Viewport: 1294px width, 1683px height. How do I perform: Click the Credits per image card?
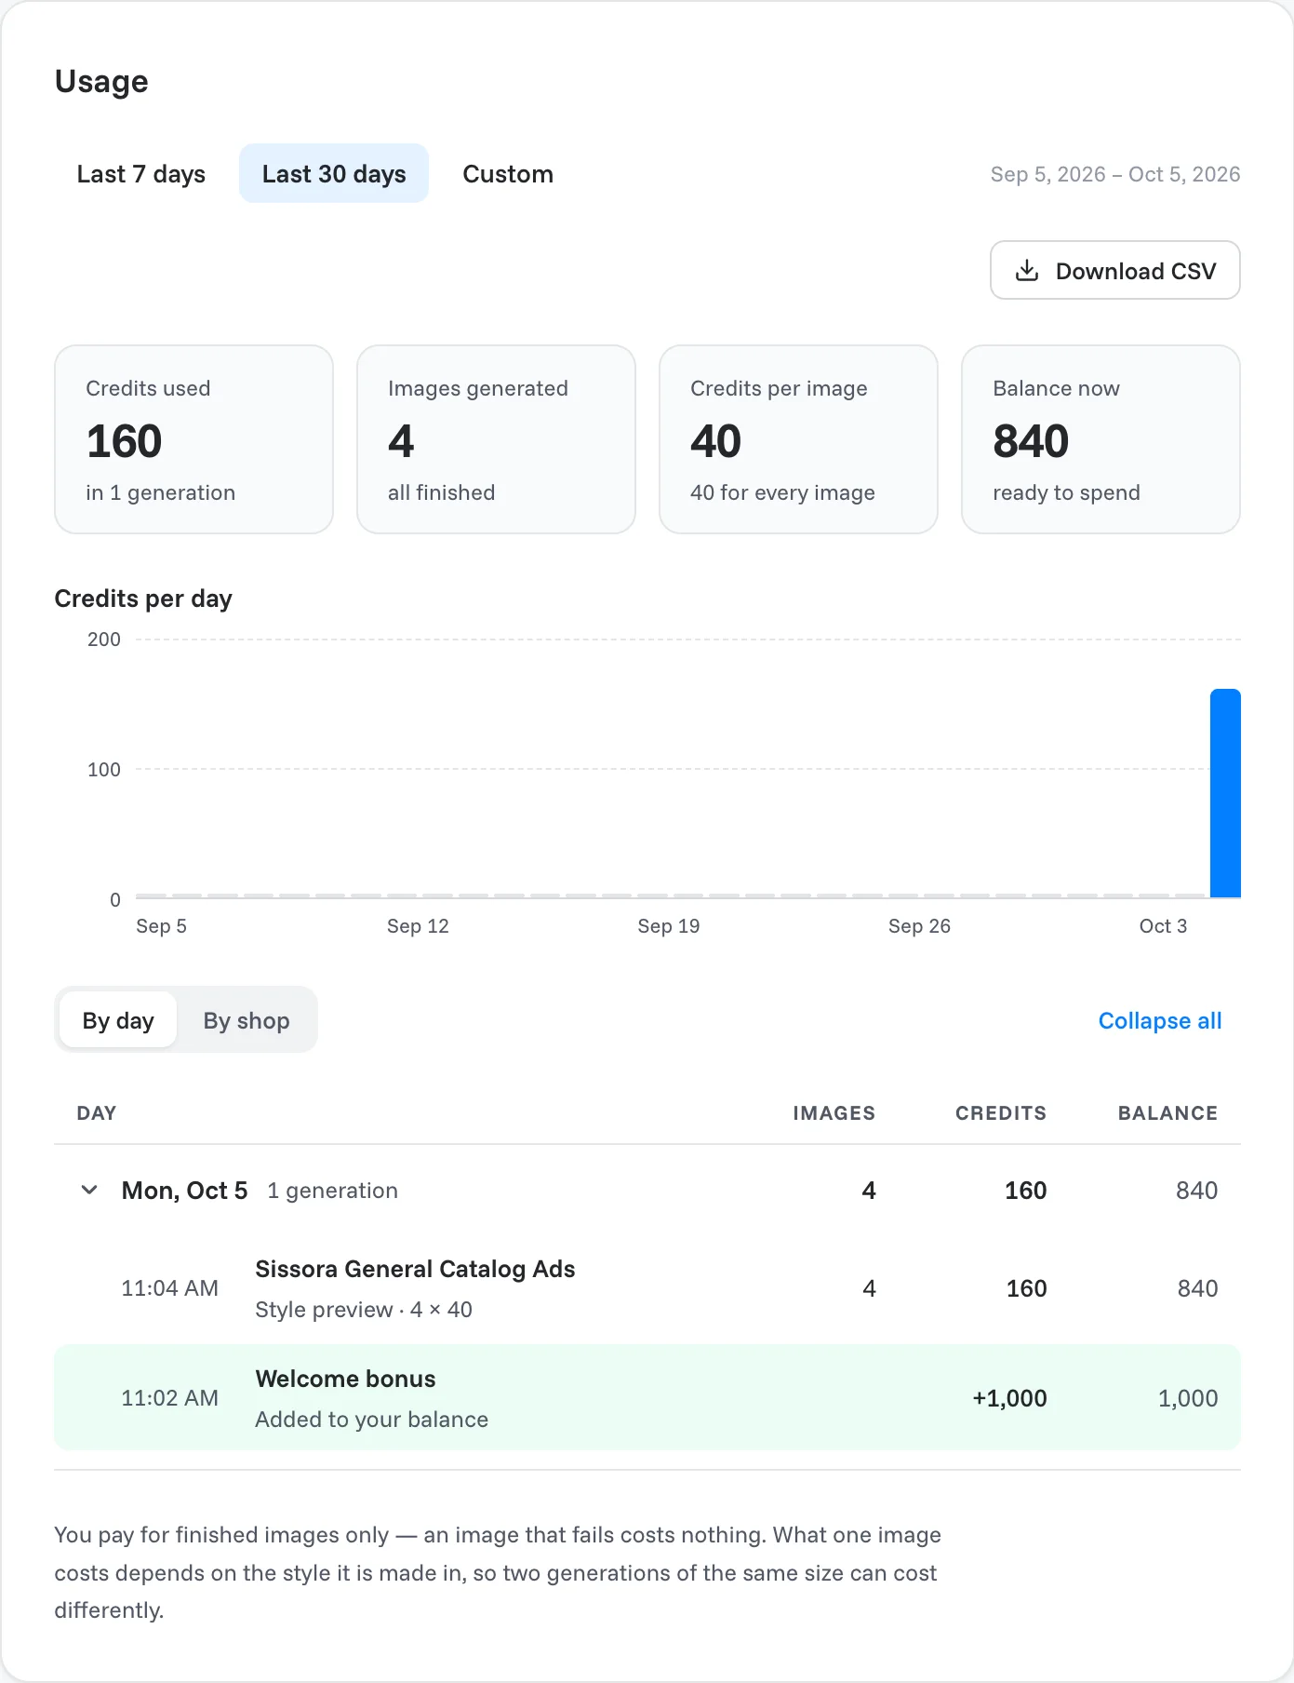click(798, 439)
